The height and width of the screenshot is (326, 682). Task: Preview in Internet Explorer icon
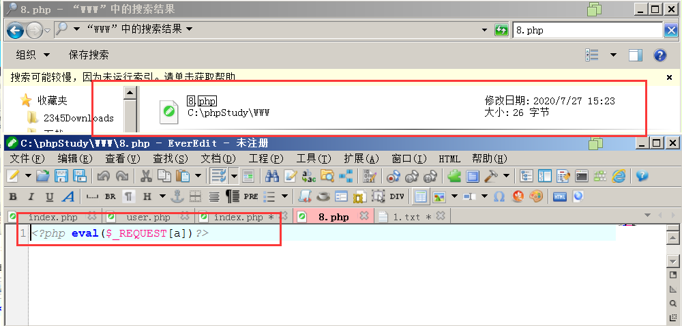618,175
